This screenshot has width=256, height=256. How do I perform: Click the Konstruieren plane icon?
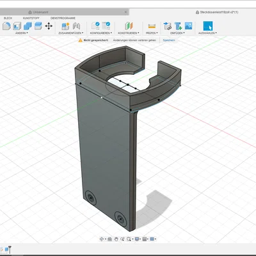coord(129,26)
